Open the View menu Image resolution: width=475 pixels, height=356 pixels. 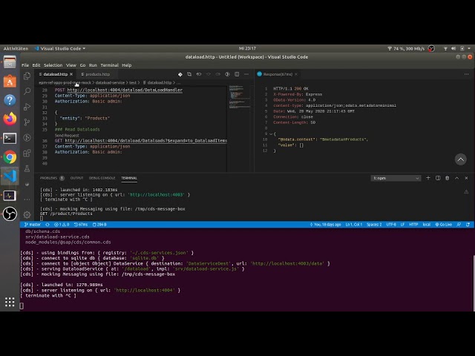point(71,65)
